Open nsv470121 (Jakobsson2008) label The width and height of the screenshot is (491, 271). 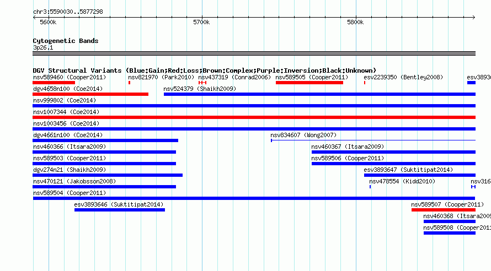(74, 181)
